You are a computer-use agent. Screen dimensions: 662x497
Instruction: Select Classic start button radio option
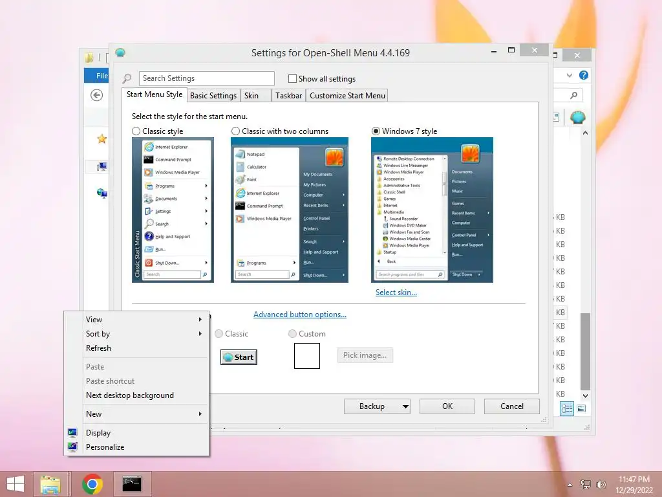[219, 334]
